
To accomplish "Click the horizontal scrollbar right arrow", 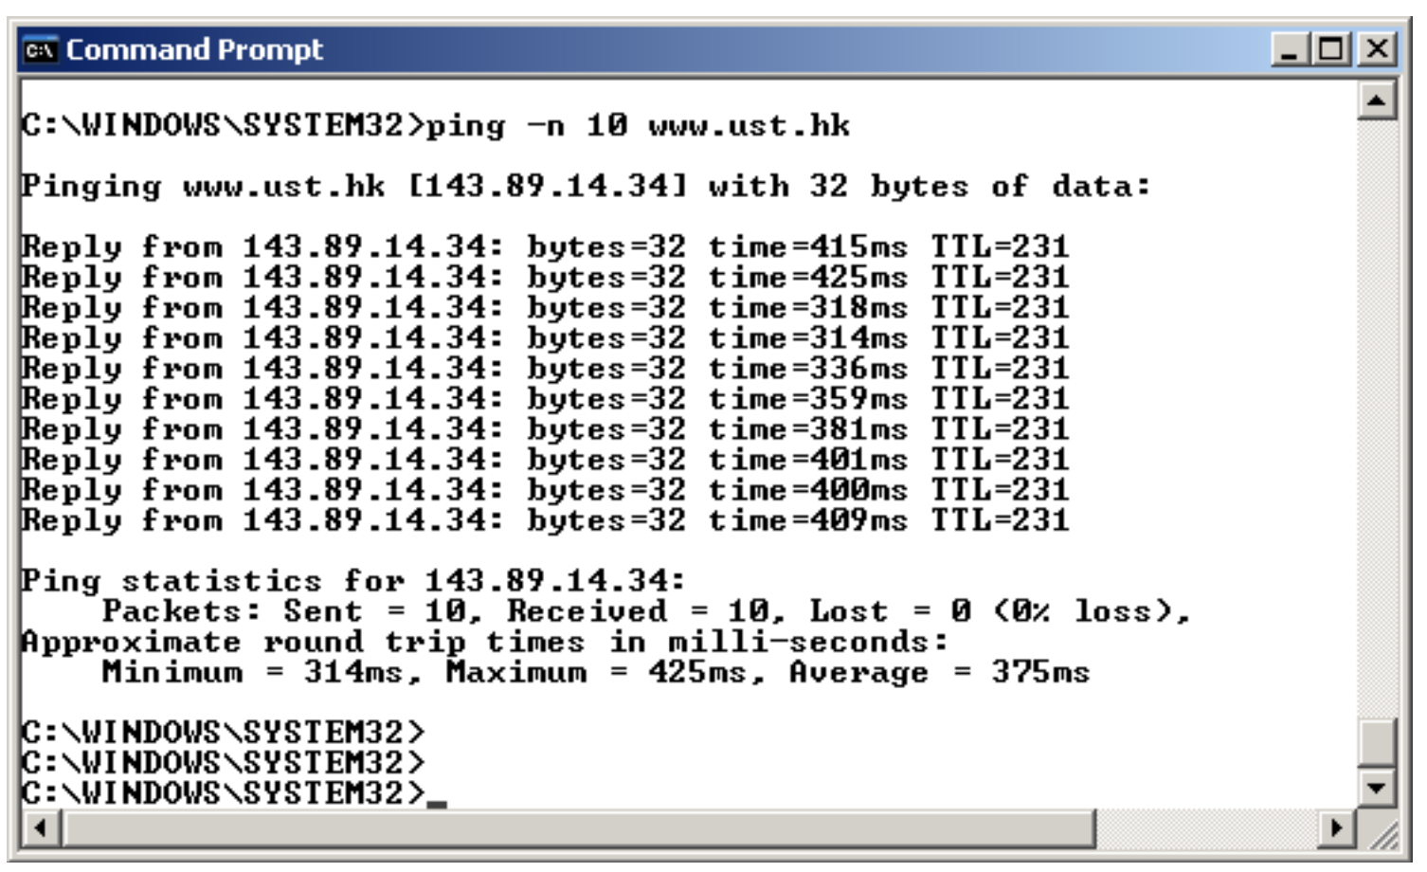I will point(1337,828).
